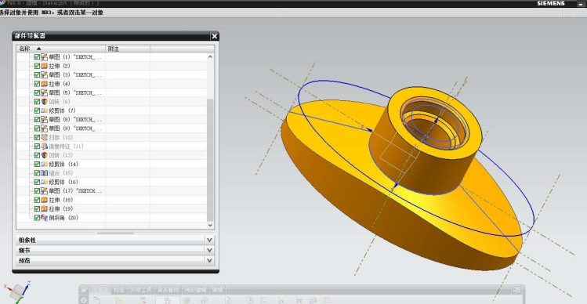Click the extrude icon of 拉伸 (2)

(44, 66)
